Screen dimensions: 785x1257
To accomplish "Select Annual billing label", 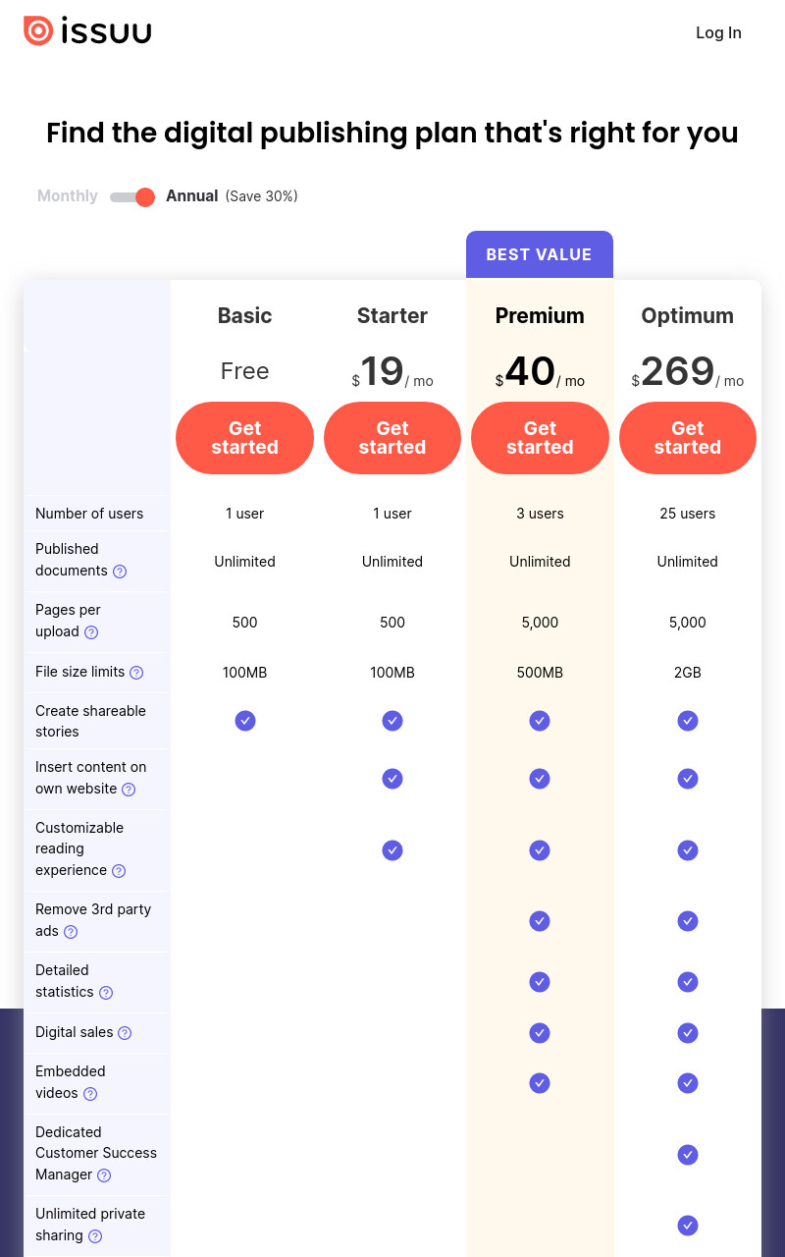I will [x=191, y=195].
